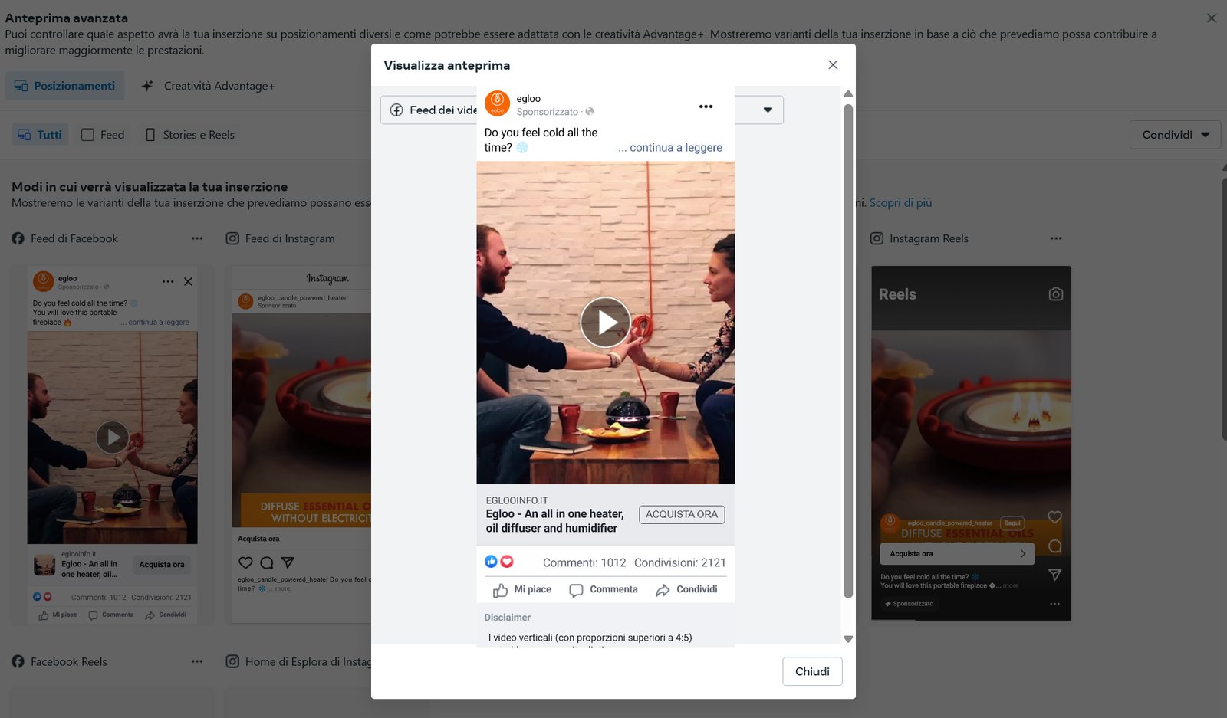Switch to the Creatività Advantage+ tab
Image resolution: width=1227 pixels, height=718 pixels.
(x=208, y=86)
